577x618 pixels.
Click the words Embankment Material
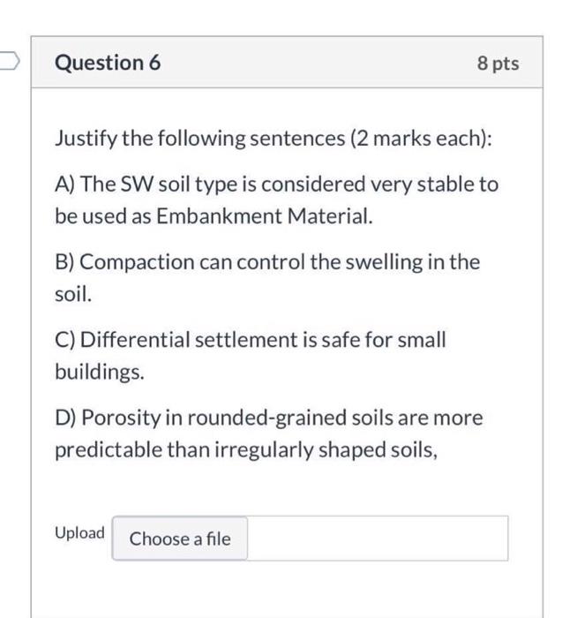point(265,216)
